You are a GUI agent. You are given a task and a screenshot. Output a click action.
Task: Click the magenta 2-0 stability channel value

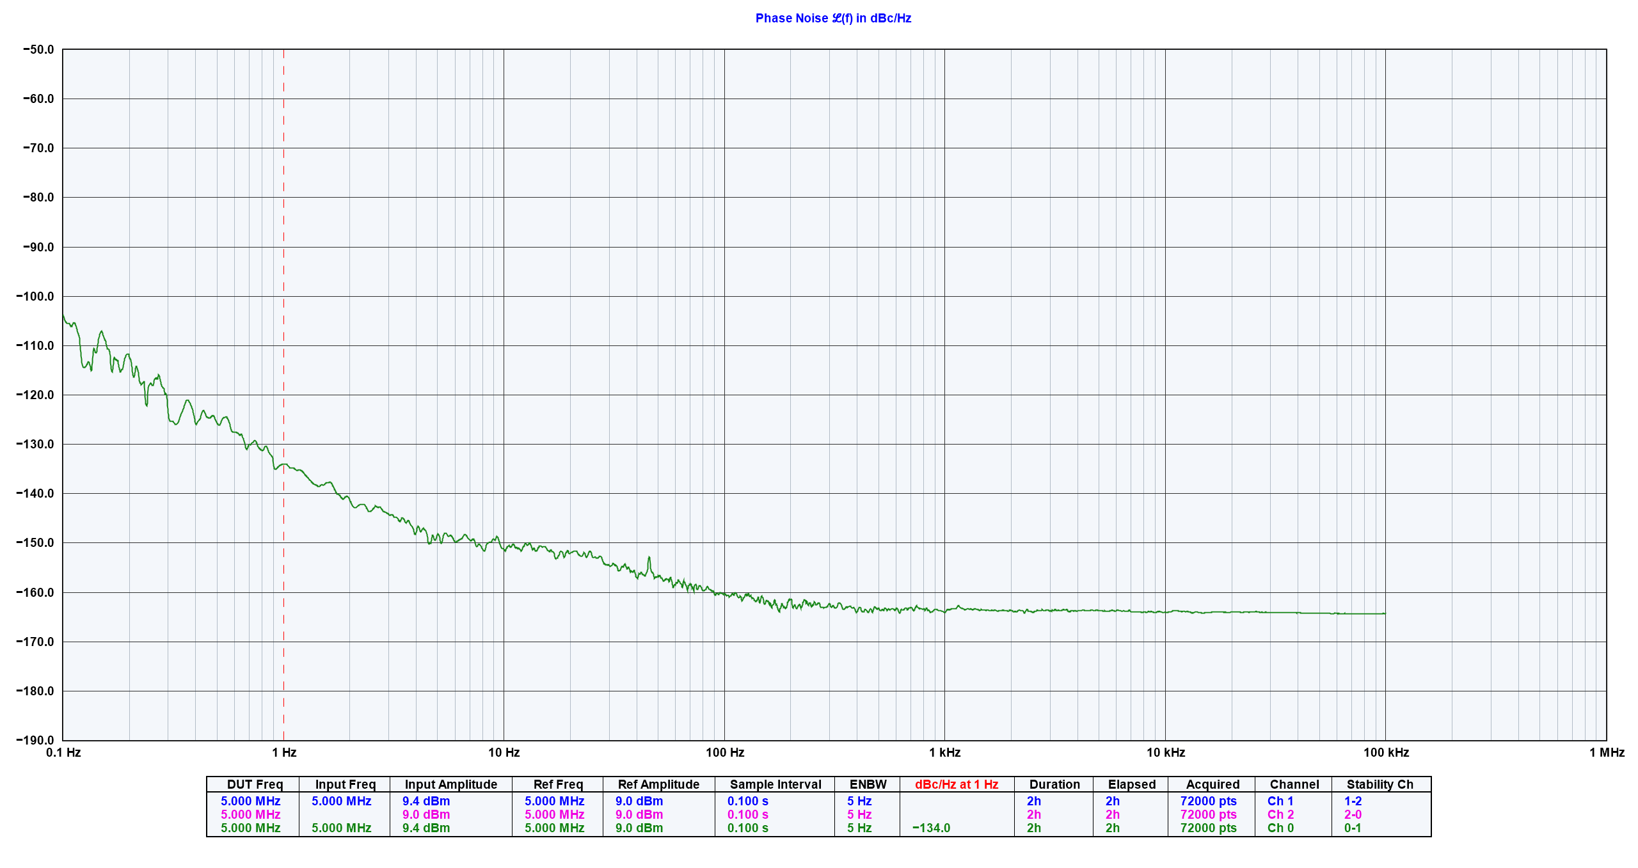[x=1353, y=814]
